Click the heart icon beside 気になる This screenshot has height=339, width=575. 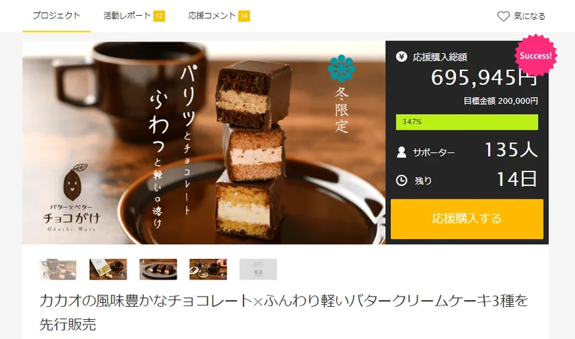(503, 16)
